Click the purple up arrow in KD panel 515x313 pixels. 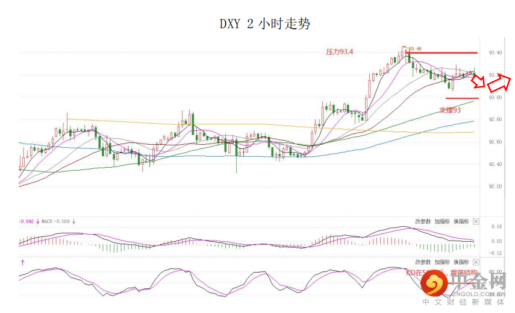[23, 262]
